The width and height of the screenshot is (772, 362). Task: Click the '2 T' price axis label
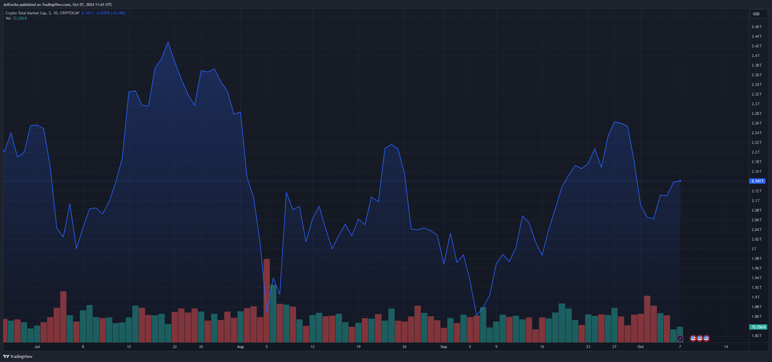[754, 249]
